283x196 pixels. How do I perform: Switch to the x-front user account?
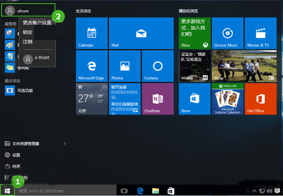coord(37,59)
